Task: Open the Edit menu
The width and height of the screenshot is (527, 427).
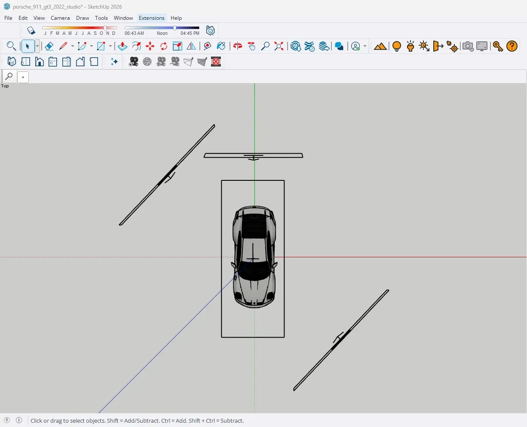Action: tap(23, 18)
